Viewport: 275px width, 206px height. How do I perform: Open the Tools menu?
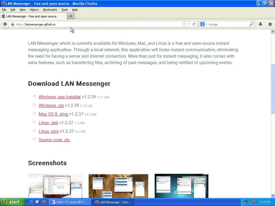coord(64,10)
